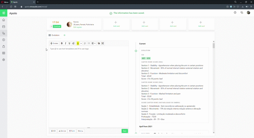Open the highlight color dropdown arrow
Viewport: 254px width, 138px height.
81,43
